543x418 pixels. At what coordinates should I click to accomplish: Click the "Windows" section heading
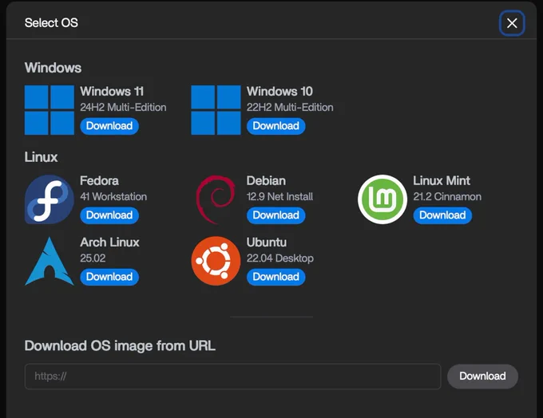coord(53,68)
